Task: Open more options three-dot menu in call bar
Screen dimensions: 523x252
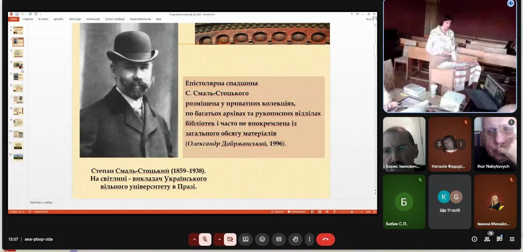Action: [309, 239]
